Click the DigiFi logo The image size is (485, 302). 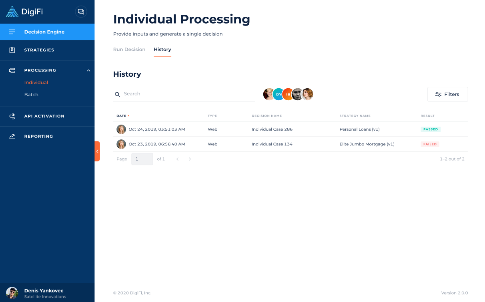(x=24, y=12)
